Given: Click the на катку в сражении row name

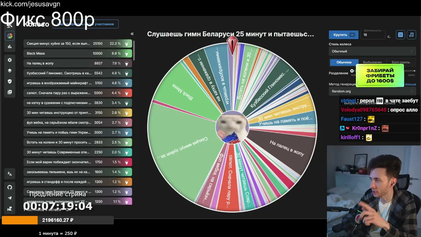Looking at the screenshot, I should tap(59, 103).
